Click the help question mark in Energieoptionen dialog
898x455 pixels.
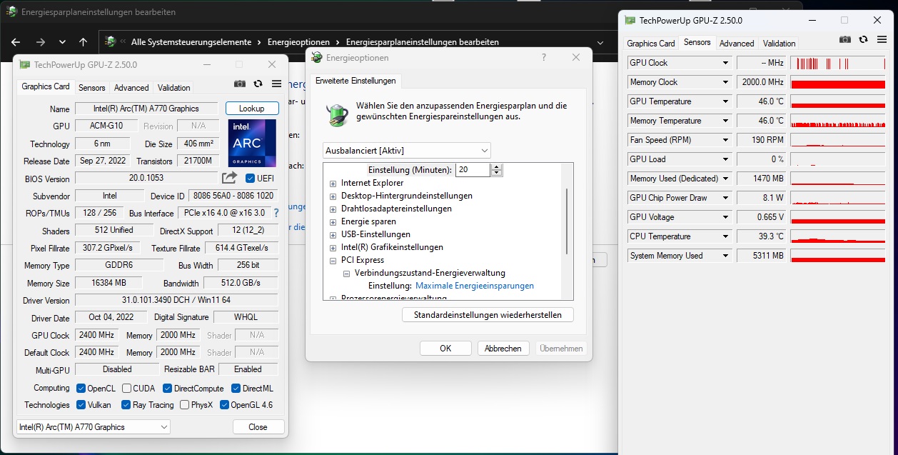(x=544, y=57)
